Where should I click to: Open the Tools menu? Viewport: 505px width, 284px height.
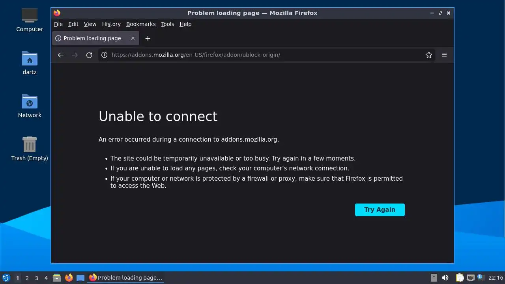(x=167, y=24)
